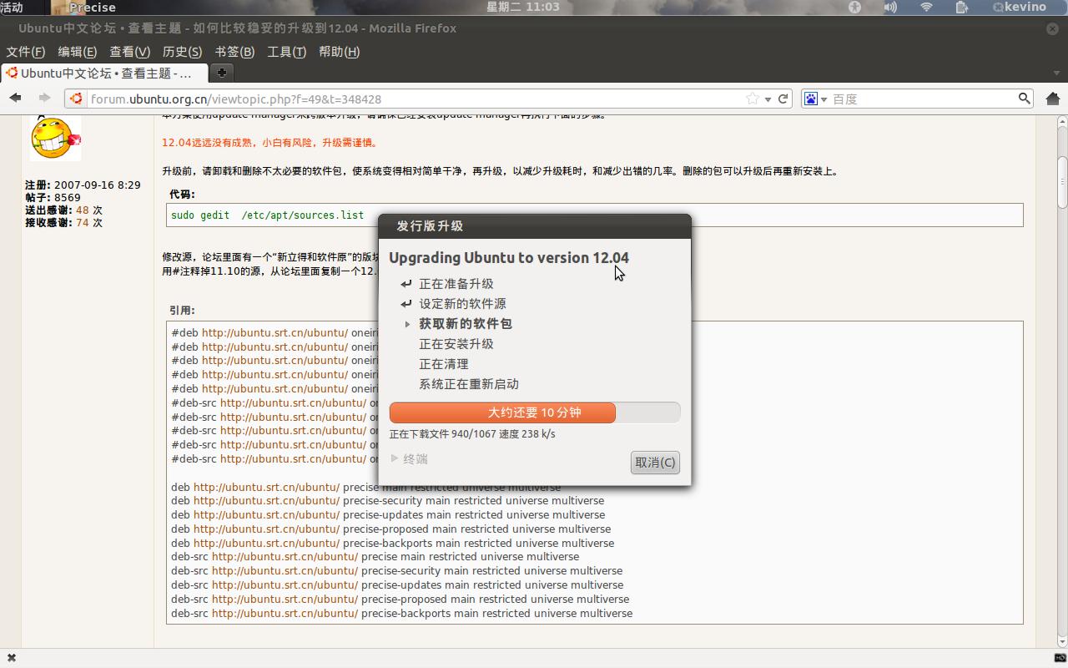Click the 获取新的软件包 step in upgrade dialog
This screenshot has width=1068, height=668.
click(466, 324)
